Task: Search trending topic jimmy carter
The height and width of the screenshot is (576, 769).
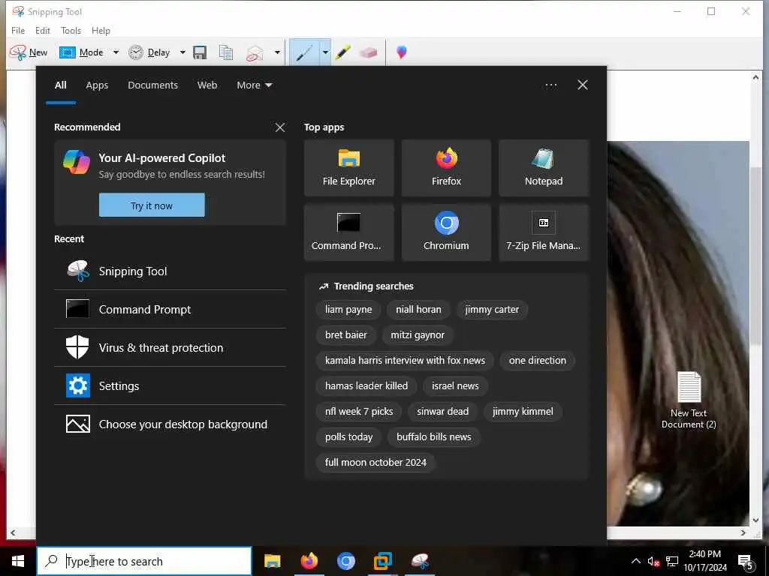Action: click(492, 310)
